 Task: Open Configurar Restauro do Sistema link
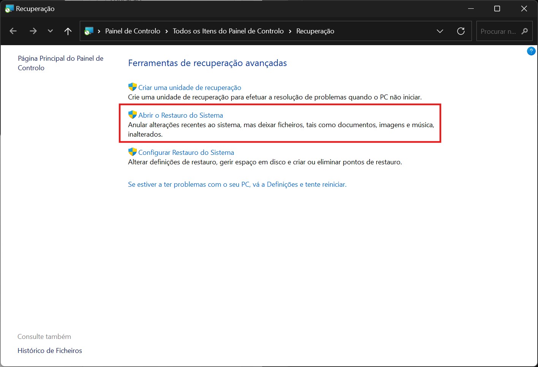(186, 153)
